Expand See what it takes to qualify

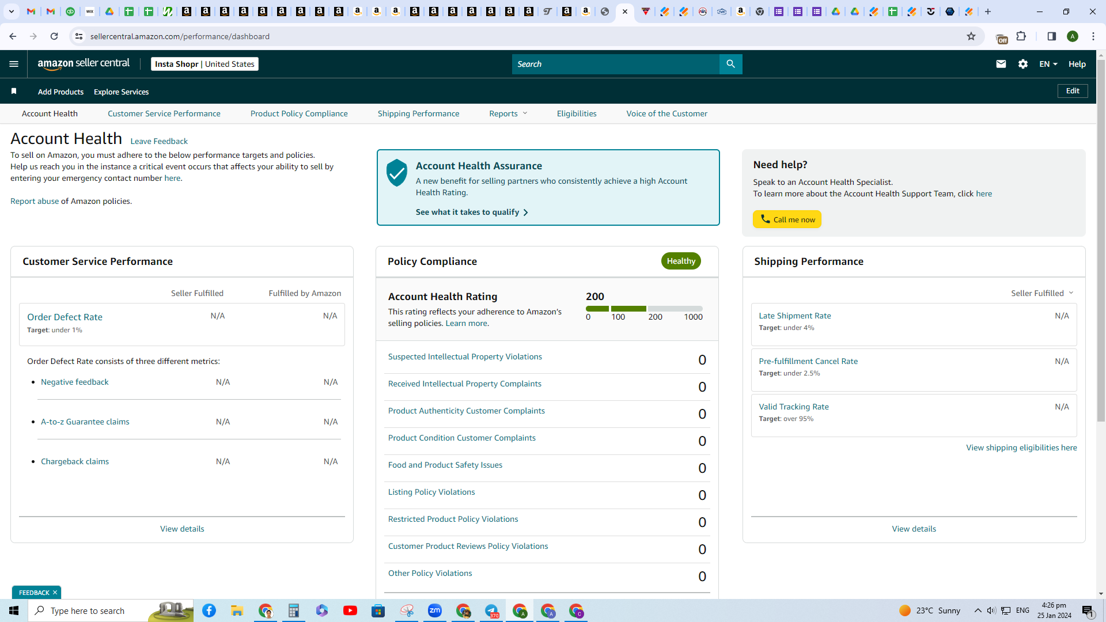point(472,212)
